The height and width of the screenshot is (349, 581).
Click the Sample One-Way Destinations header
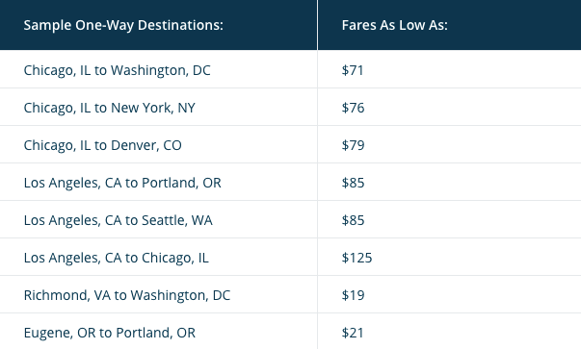123,25
